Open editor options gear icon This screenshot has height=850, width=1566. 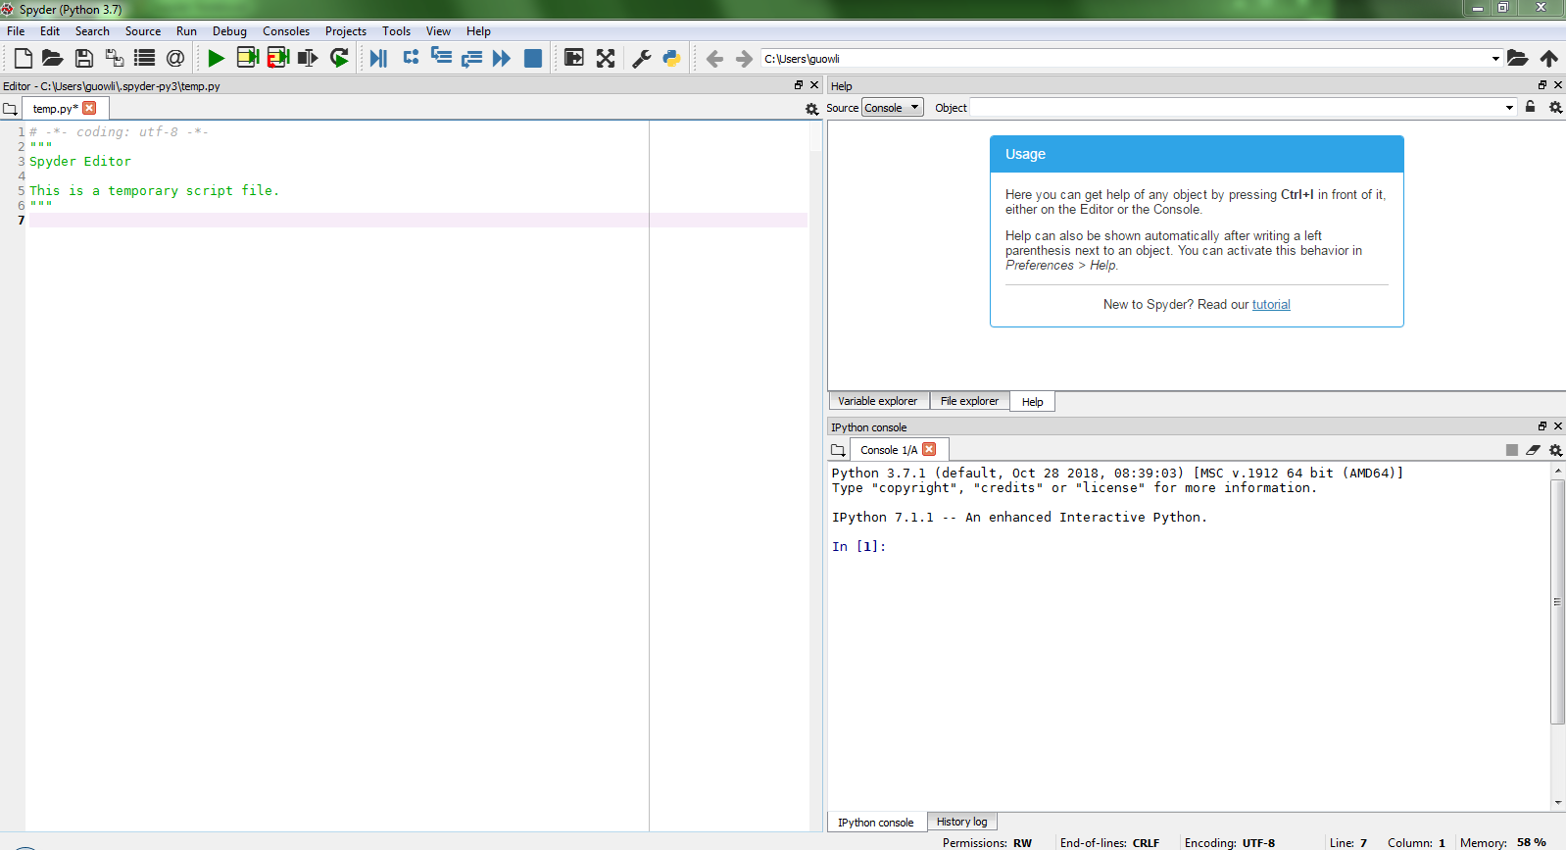click(811, 109)
